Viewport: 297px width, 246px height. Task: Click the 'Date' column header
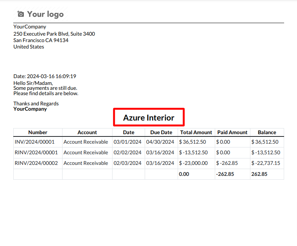tap(129, 132)
